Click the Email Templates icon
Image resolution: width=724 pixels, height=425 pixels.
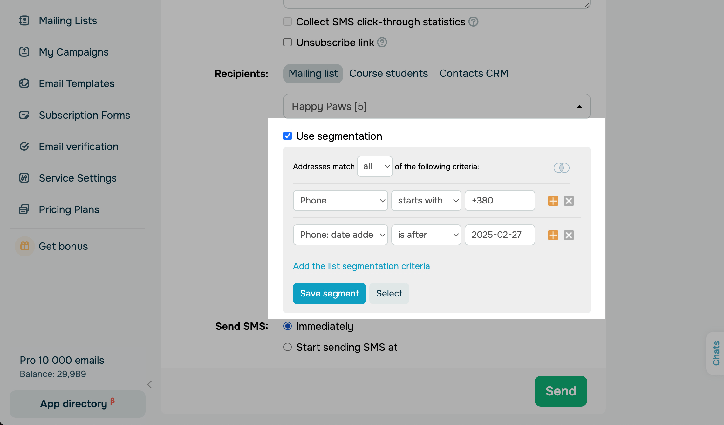tap(24, 83)
